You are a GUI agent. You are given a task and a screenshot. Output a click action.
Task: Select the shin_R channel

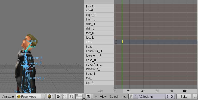(x=99, y=24)
